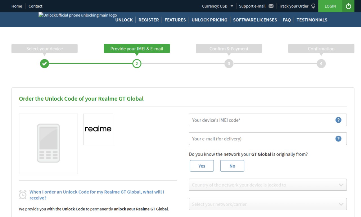Open the Currency: USD dropdown
Screen dimensions: 361x217
point(218,6)
